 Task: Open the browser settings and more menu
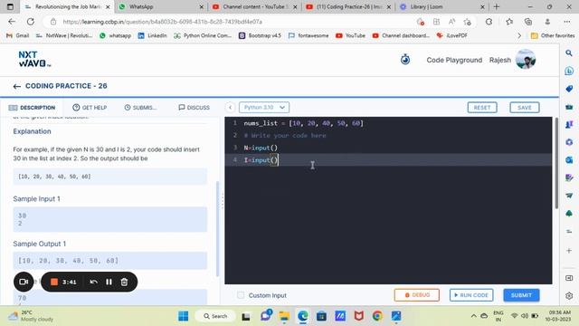point(567,22)
